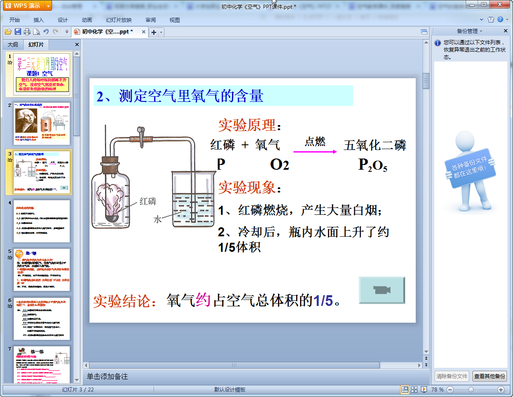Switch to slide sorter view
The image size is (513, 397).
414,389
